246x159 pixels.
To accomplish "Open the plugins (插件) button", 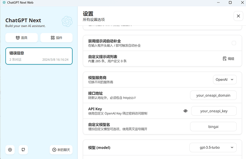I will click(56, 38).
